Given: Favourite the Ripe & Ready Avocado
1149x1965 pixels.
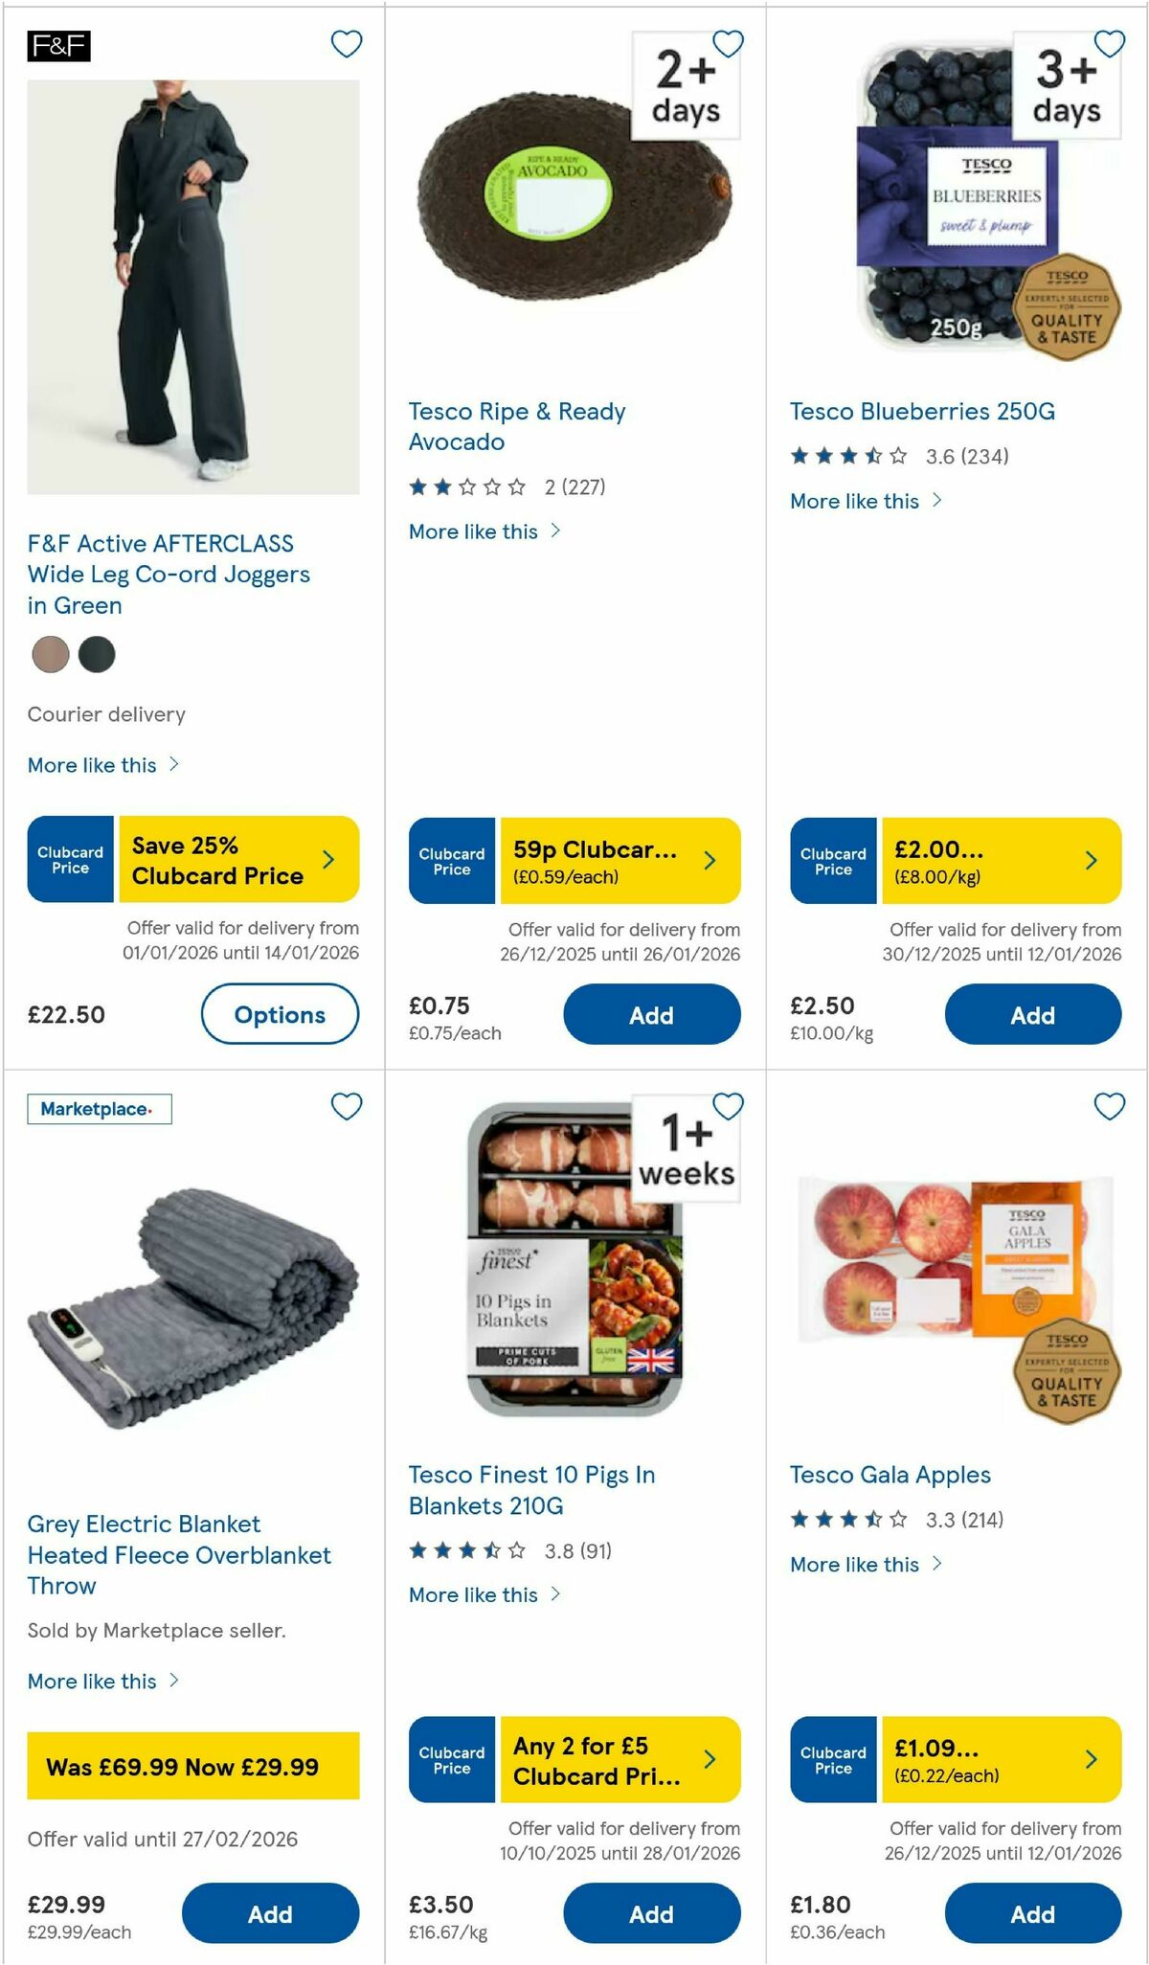Looking at the screenshot, I should tap(728, 44).
